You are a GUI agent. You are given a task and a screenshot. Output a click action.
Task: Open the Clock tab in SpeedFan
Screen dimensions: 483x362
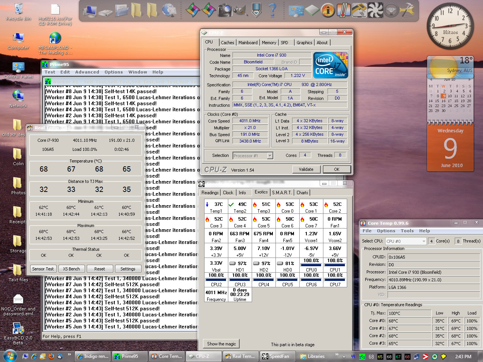coord(228,193)
